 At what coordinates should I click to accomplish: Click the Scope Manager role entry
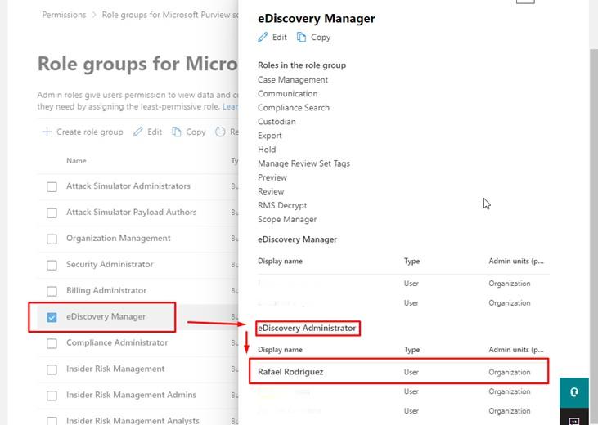[287, 220]
